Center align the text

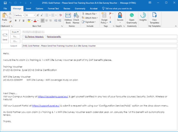click(46, 21)
